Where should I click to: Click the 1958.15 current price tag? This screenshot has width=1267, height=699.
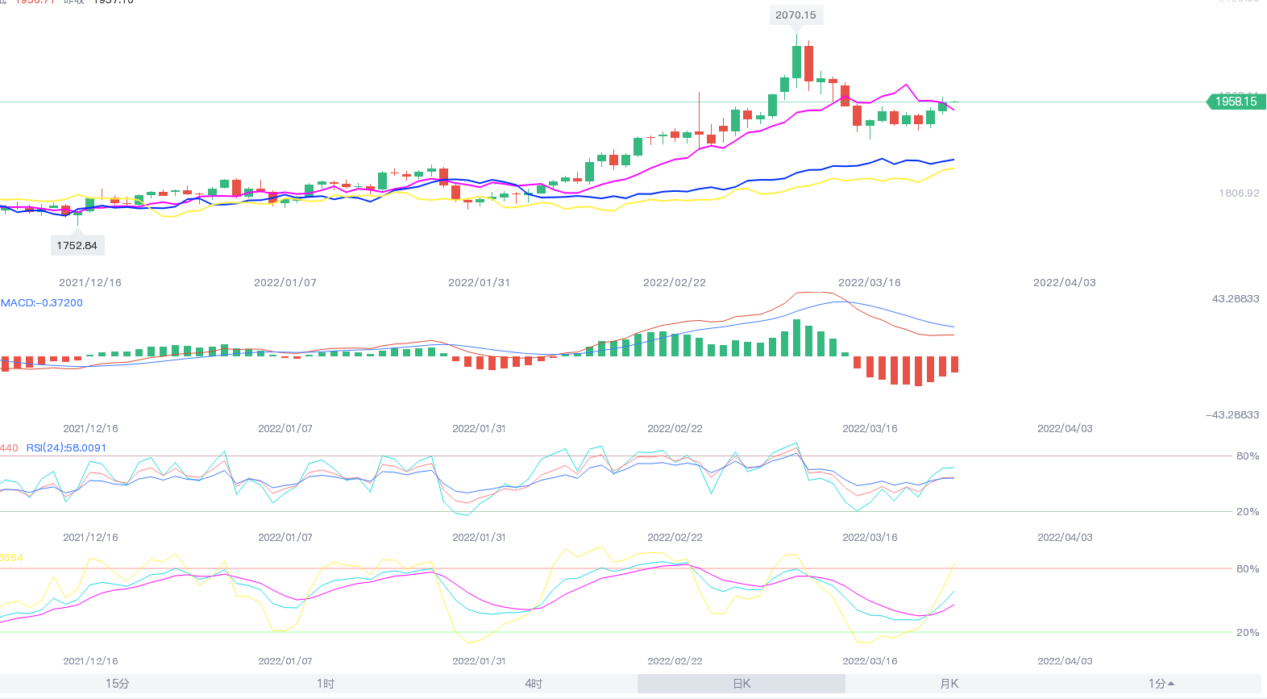coord(1236,102)
